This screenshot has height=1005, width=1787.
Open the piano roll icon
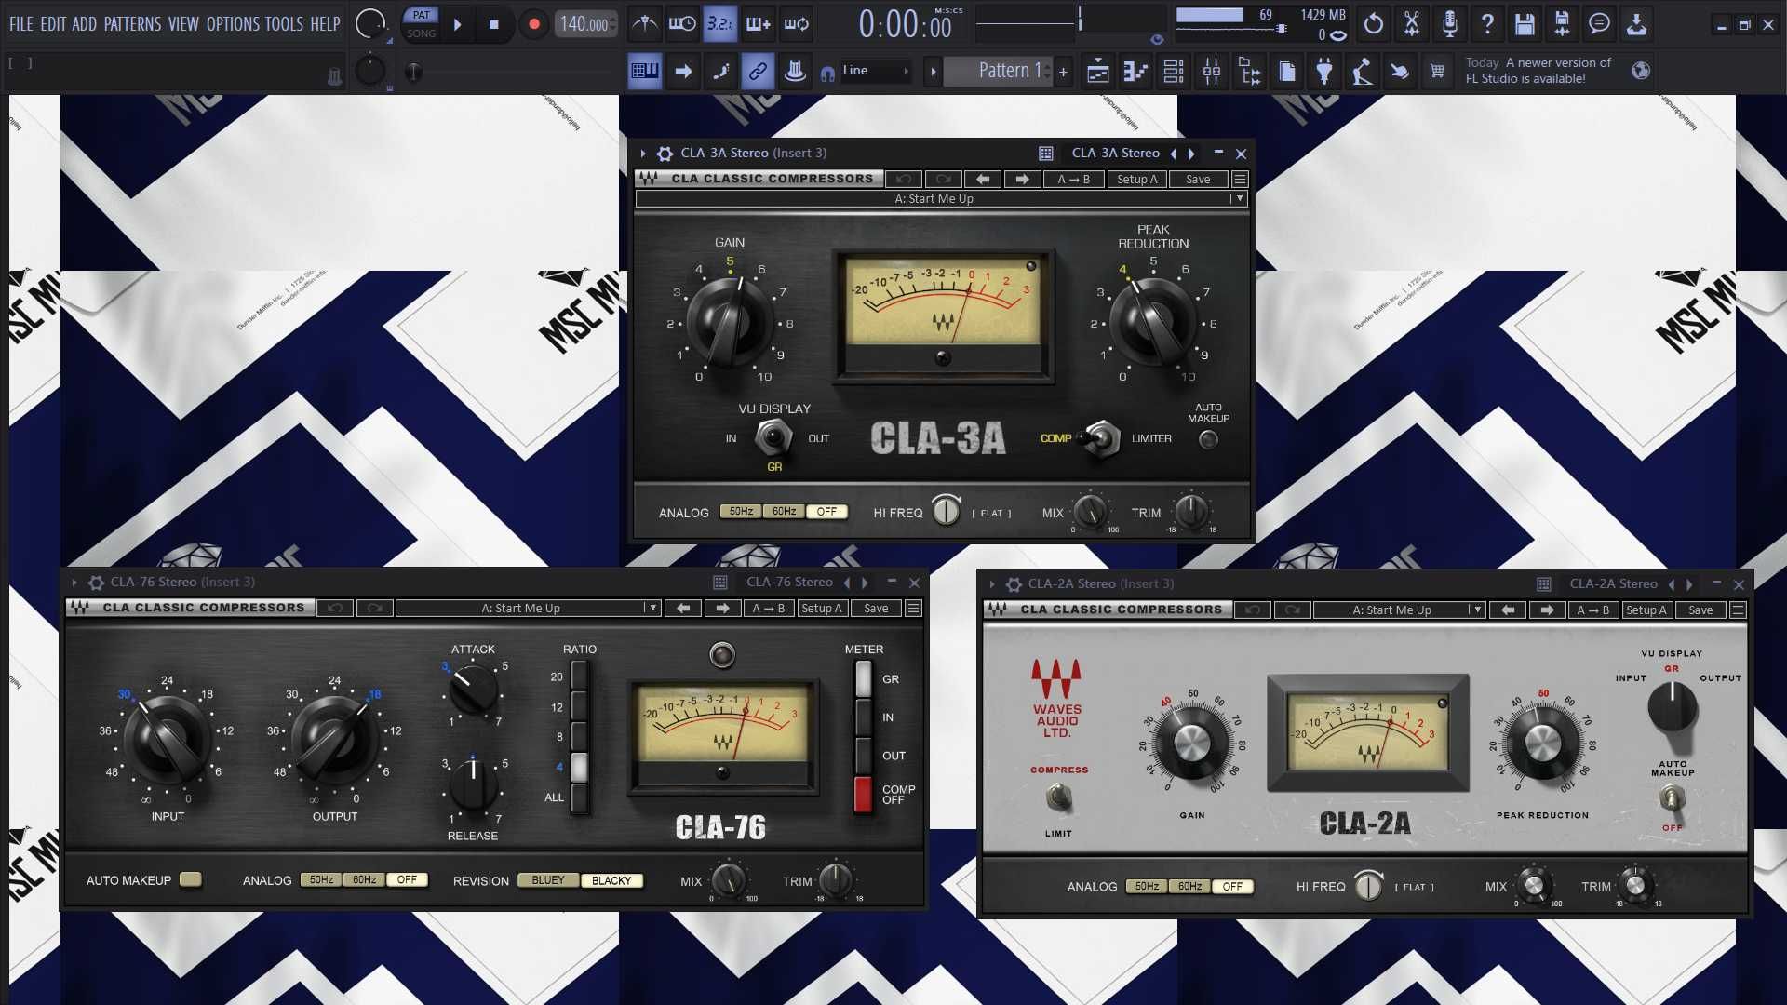click(x=1135, y=71)
